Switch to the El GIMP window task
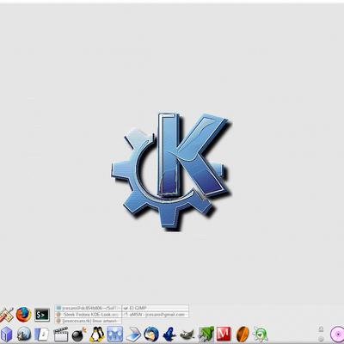344x344 pixels. [156, 308]
